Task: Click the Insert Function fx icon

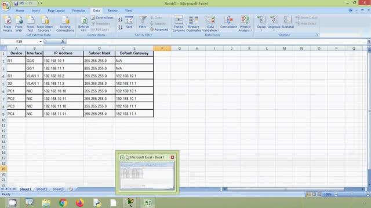Action: tap(63, 42)
